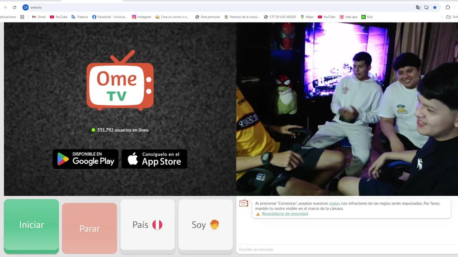Image resolution: width=458 pixels, height=257 pixels.
Task: Open the Factores de la oclusi... bookmark
Action: pos(242,17)
